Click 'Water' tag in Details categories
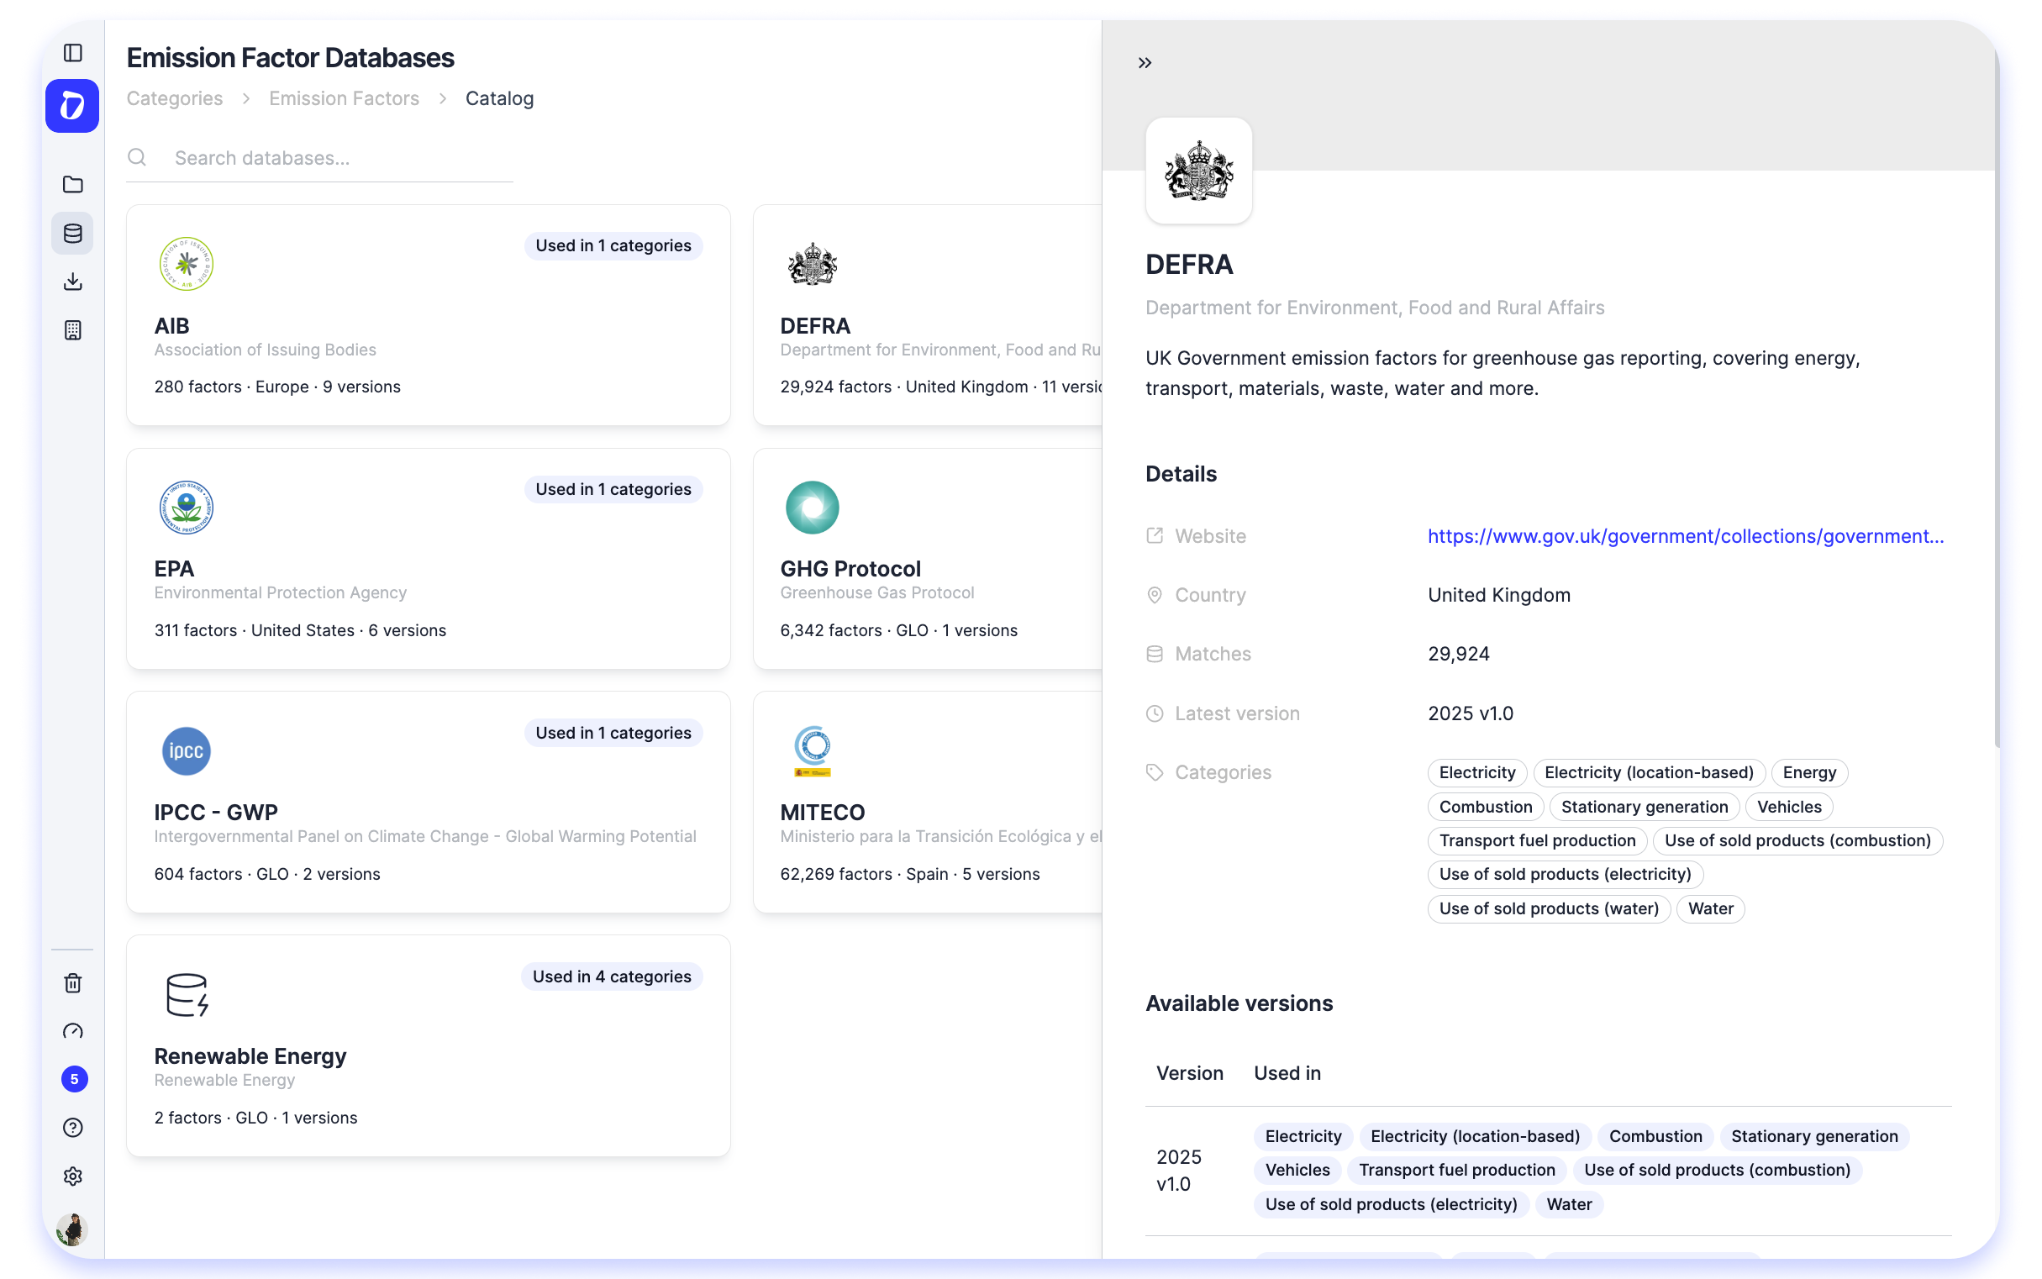Image resolution: width=2042 pixels, height=1279 pixels. pos(1710,908)
